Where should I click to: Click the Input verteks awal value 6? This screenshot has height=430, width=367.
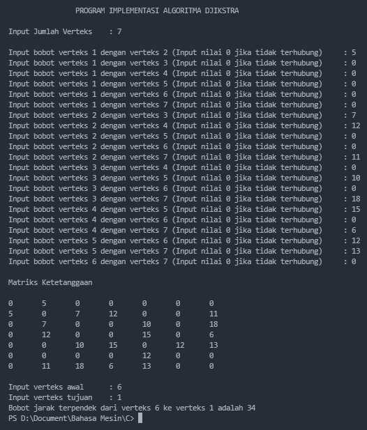point(119,387)
